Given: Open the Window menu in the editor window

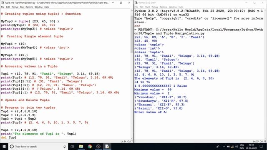Looking at the screenshot, I should click(39, 7).
